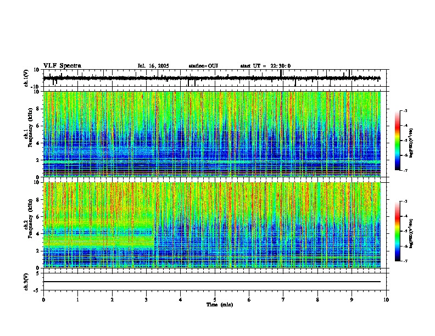Click the "0" tick on the time axis
435x336 pixels.
[x=43, y=300]
